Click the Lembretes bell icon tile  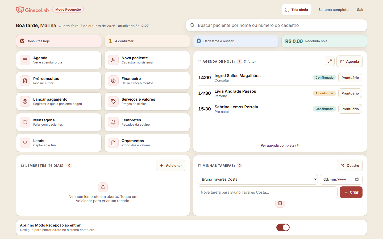tap(113, 122)
